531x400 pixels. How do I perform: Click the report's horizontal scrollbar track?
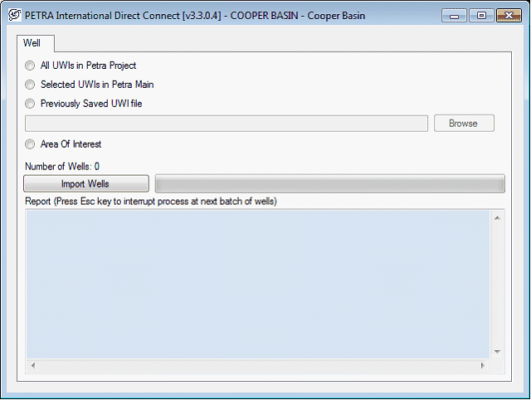[x=257, y=366]
